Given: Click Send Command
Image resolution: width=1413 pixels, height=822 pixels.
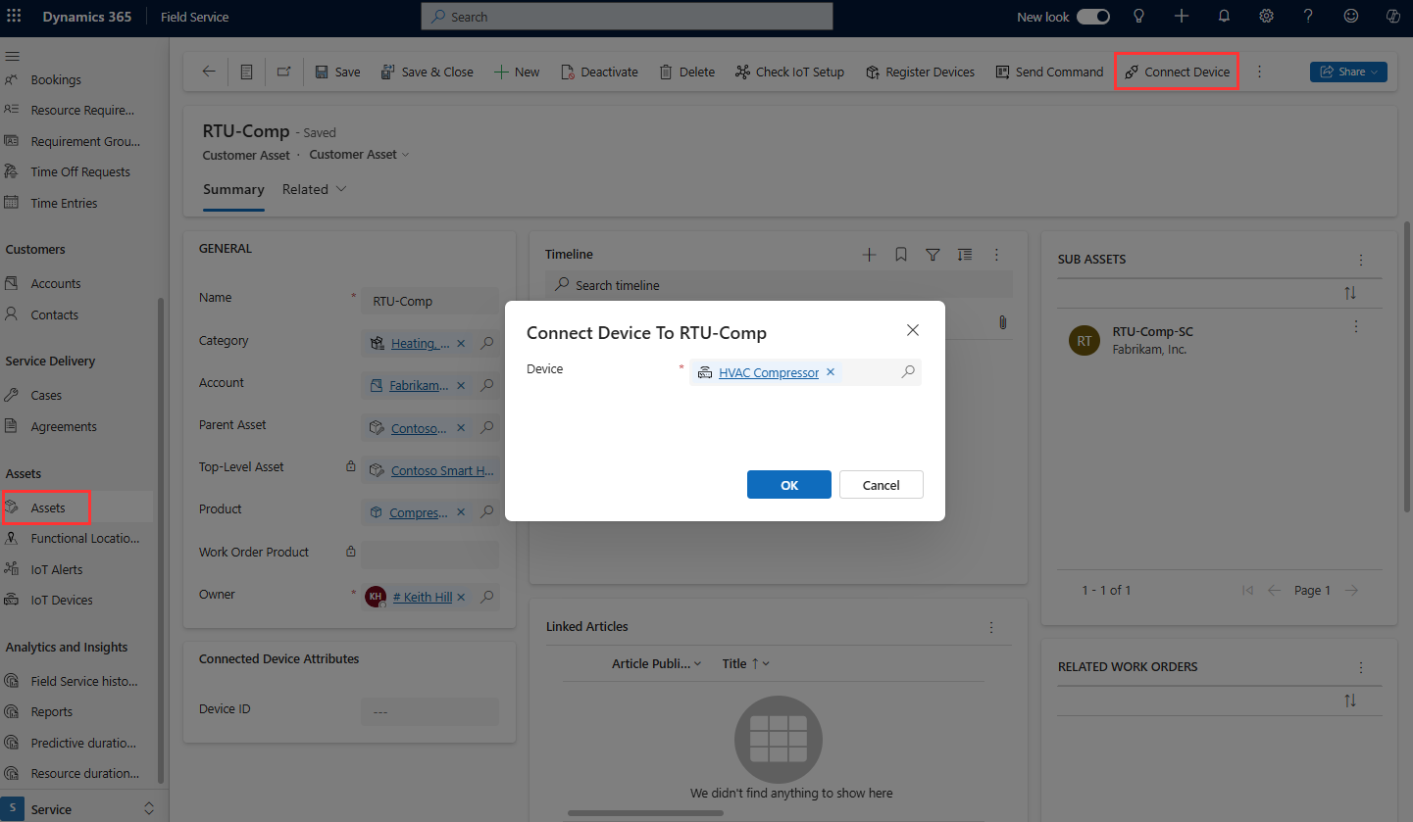Looking at the screenshot, I should pyautogui.click(x=1049, y=72).
